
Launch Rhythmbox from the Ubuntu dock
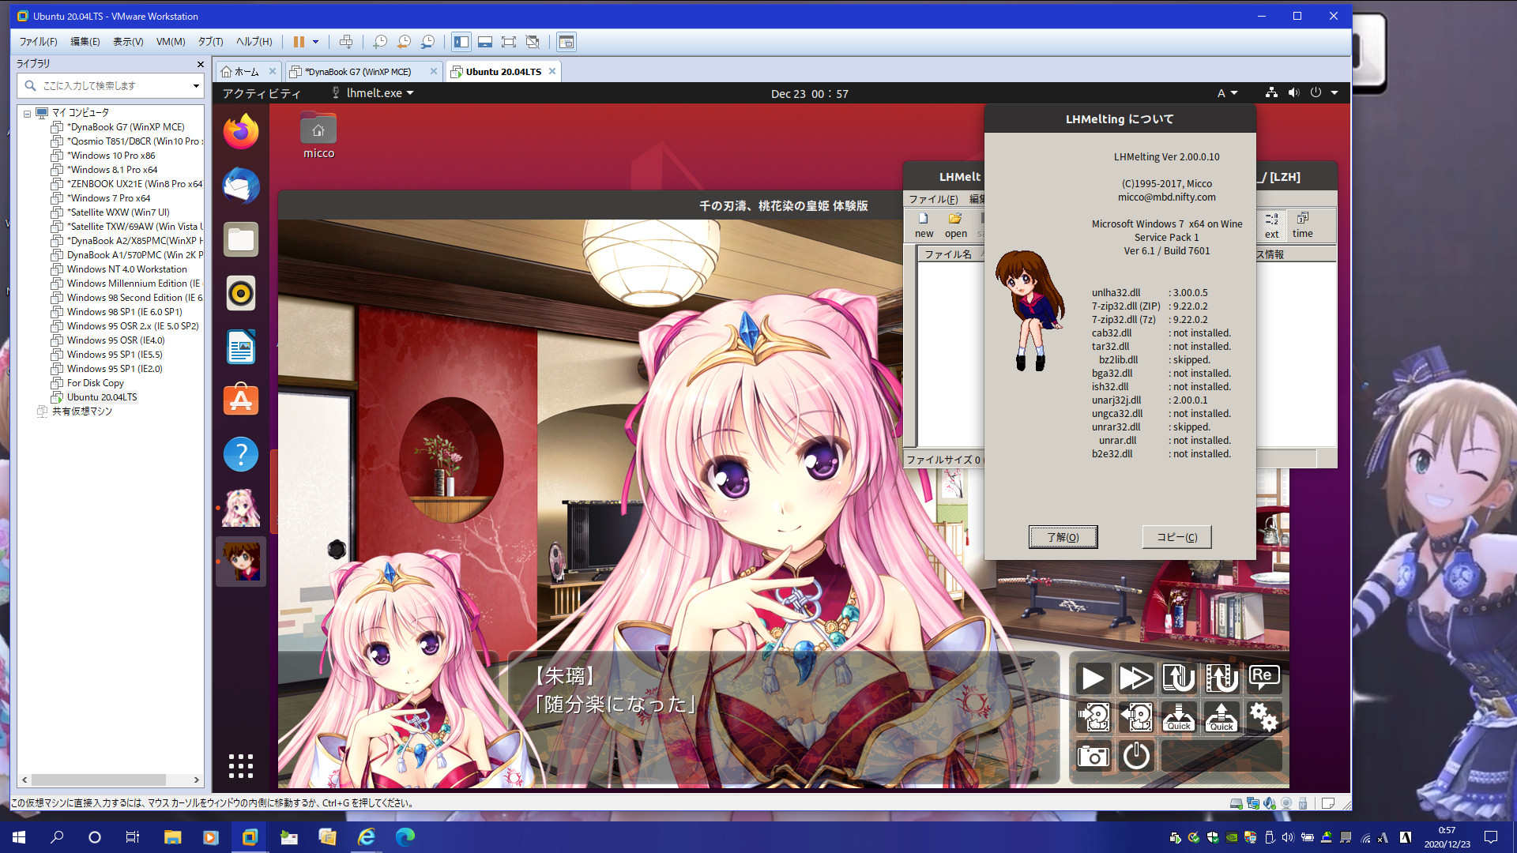(241, 293)
